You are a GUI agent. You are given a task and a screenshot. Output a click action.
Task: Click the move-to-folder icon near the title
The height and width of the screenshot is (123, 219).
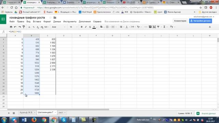55,17
